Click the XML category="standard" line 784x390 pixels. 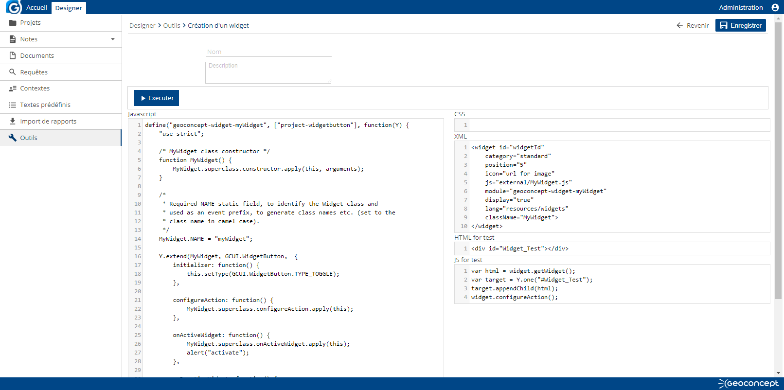pyautogui.click(x=518, y=156)
